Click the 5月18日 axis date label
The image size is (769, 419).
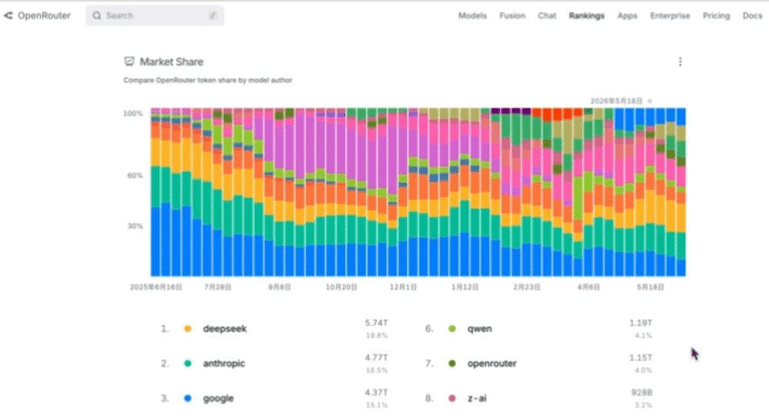[x=651, y=288]
